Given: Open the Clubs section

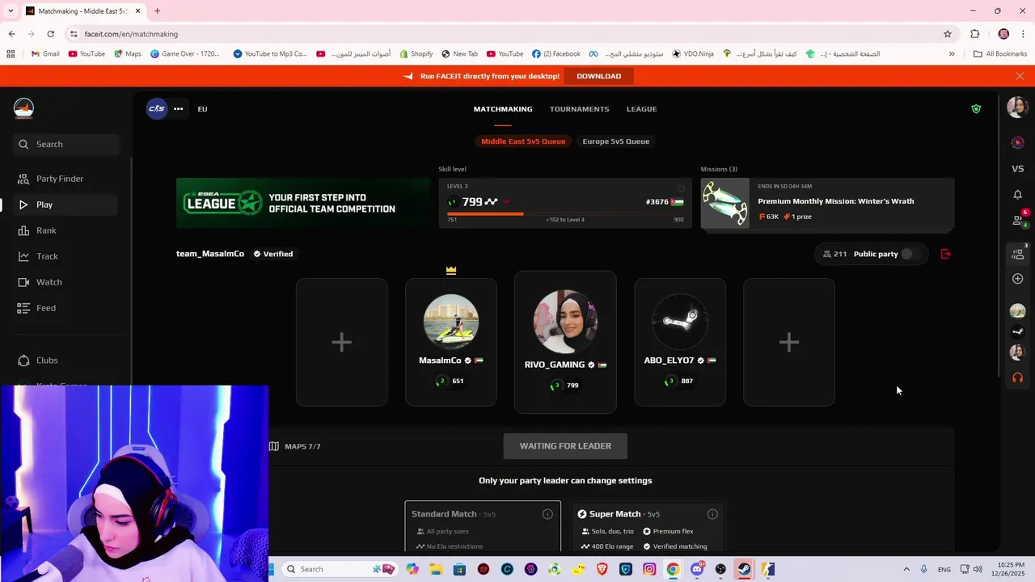Looking at the screenshot, I should (66, 361).
